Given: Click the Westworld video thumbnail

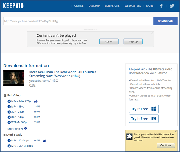Looking at the screenshot, I should 14,78.
